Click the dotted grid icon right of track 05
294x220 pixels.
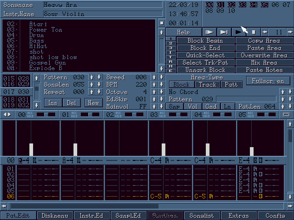286,115
